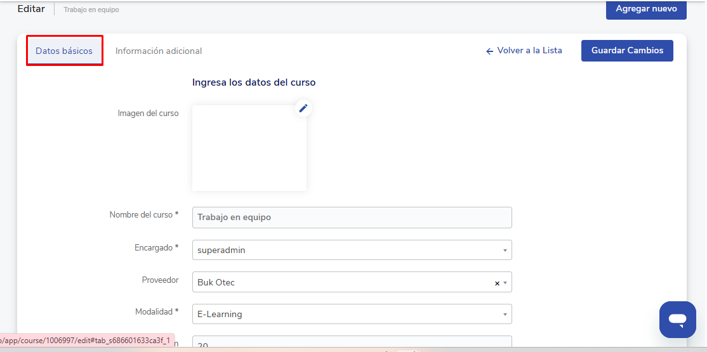Go back via Volver a la Lista

click(x=524, y=51)
